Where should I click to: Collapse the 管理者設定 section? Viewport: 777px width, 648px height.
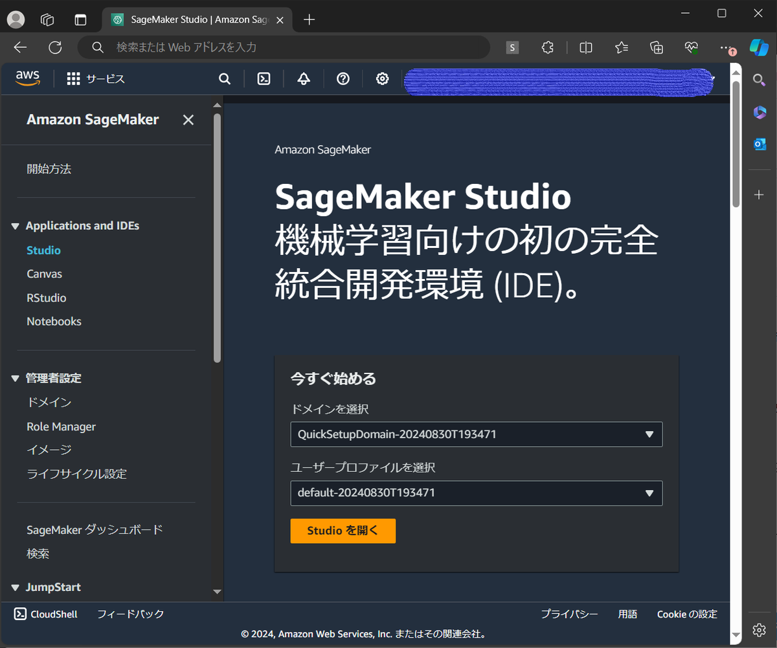[16, 378]
